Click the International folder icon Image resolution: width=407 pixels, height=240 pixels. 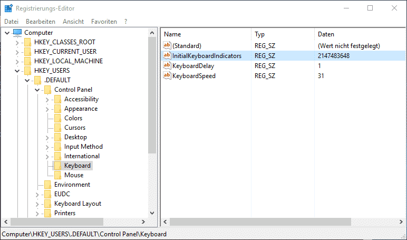(x=58, y=156)
